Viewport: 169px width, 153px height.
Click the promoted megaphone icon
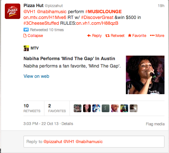click(x=26, y=30)
